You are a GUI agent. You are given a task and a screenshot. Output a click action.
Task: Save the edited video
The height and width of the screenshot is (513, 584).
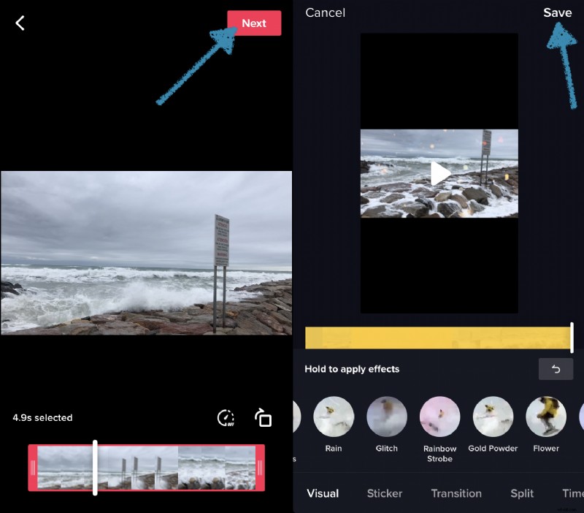(557, 12)
